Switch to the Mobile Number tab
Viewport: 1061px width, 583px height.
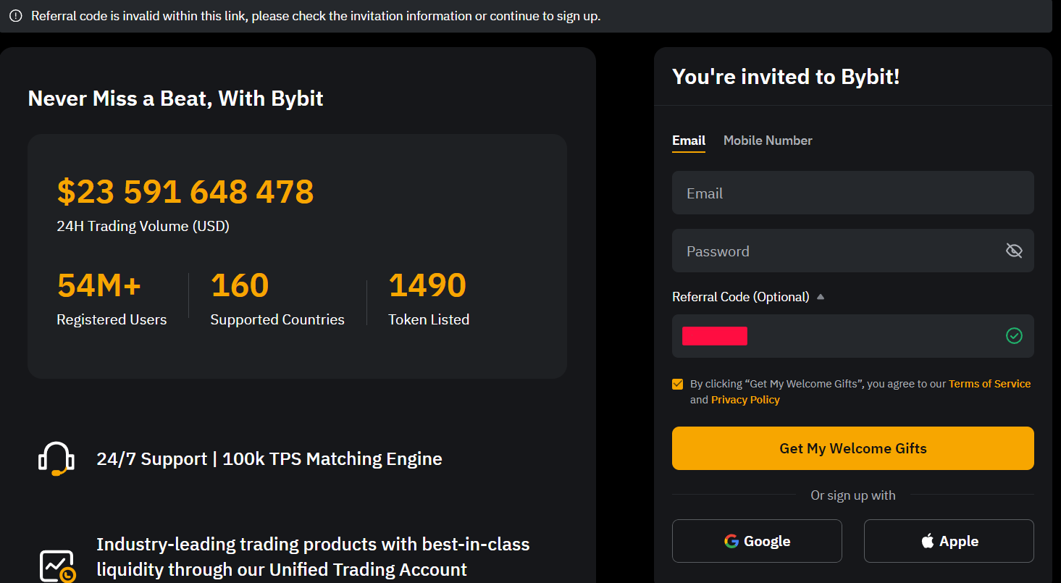click(768, 140)
